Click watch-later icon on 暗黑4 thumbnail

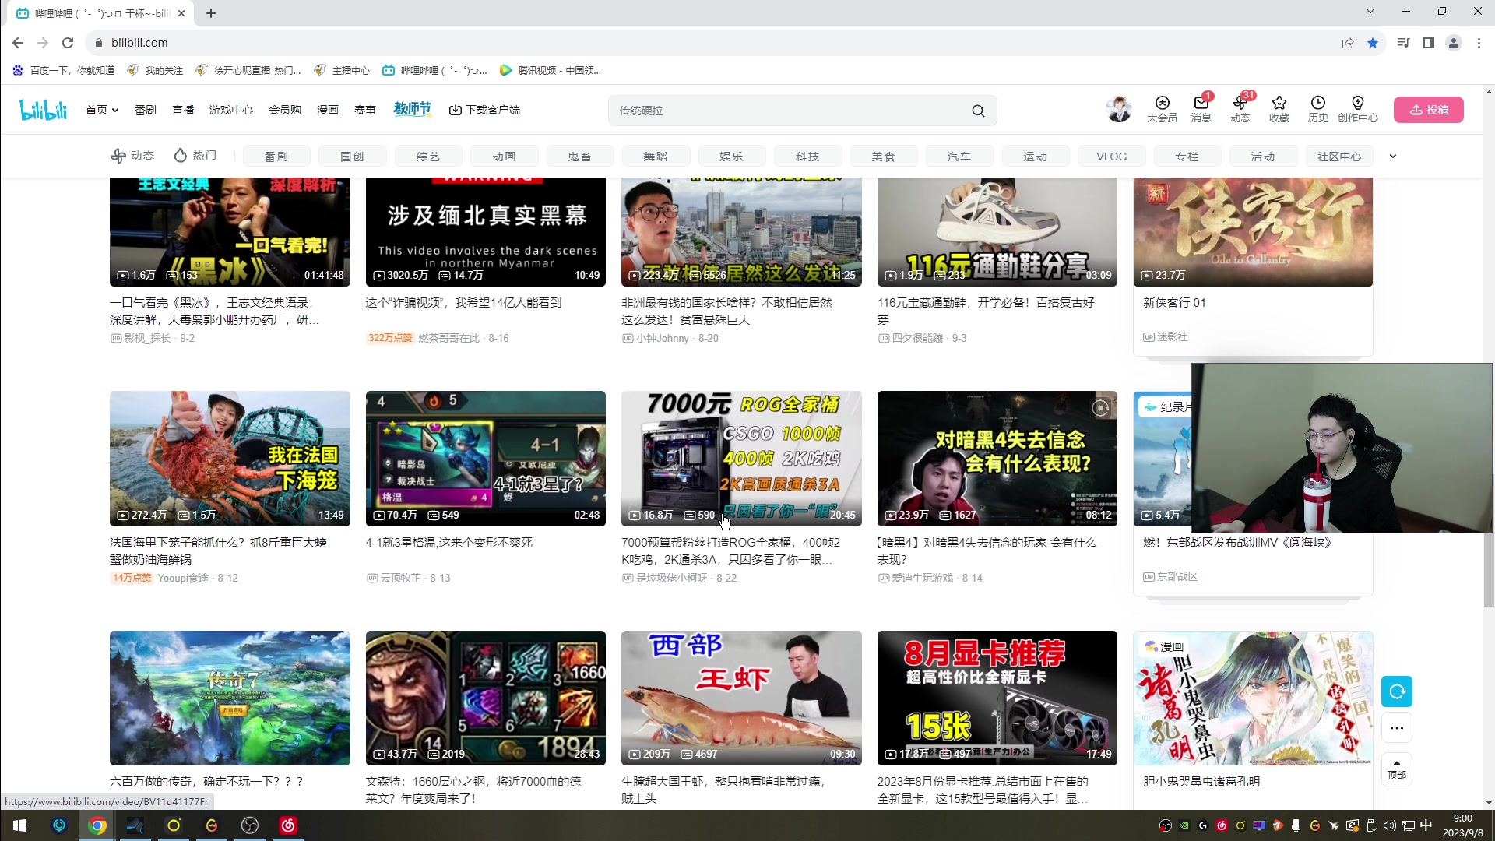pos(1100,408)
